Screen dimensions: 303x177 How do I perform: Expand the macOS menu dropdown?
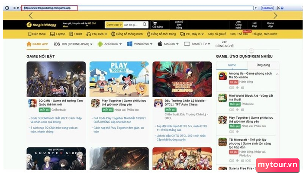coord(177,44)
